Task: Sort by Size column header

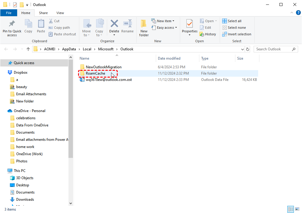Action: (240, 58)
